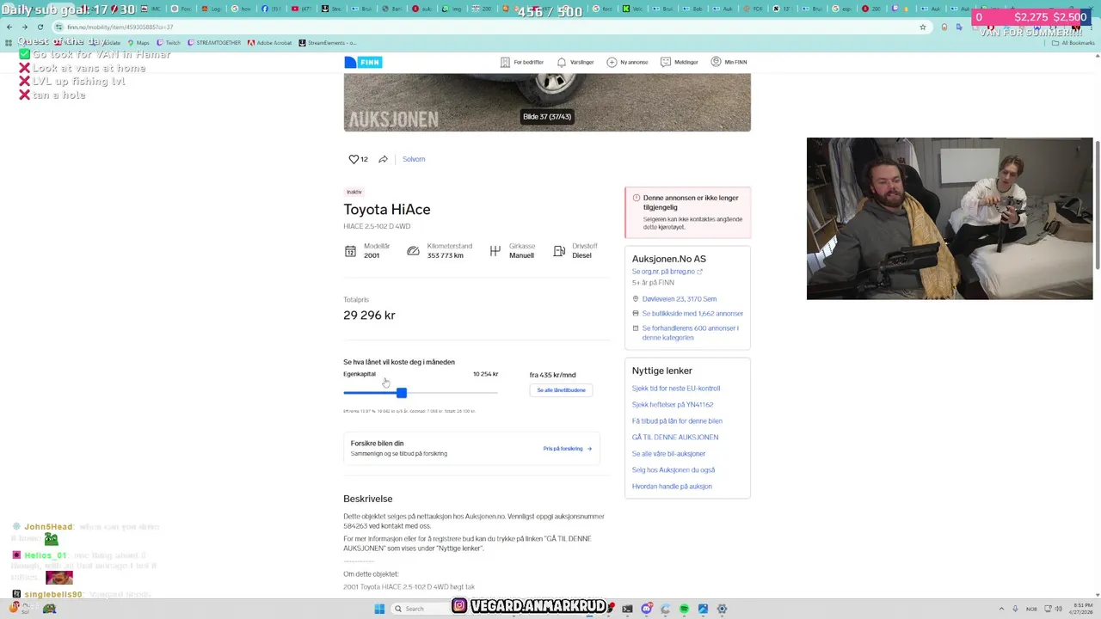Click Få tilbud på lån for denne bilen
1101x619 pixels.
tap(677, 421)
